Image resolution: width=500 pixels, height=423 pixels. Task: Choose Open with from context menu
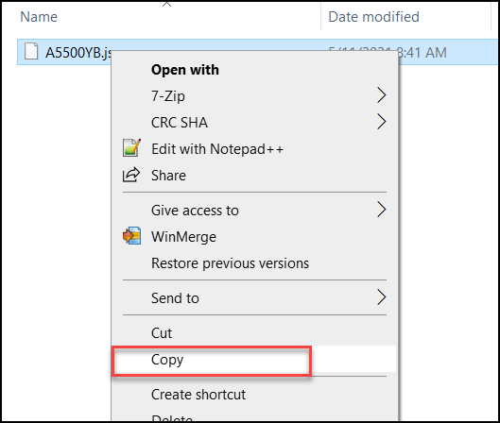point(185,70)
